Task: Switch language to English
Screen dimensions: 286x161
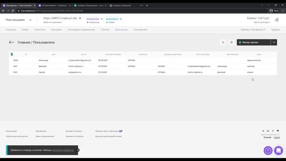Action: (x=277, y=137)
